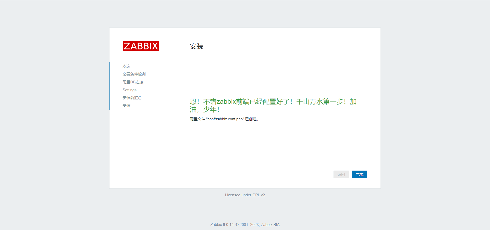Select the 安装前汇总 setup step

click(x=132, y=98)
